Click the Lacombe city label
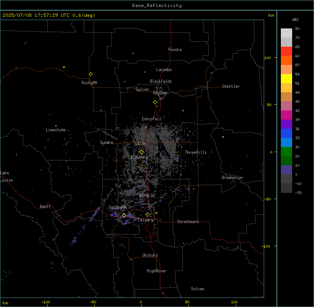This screenshot has width=314, height=307. (164, 70)
